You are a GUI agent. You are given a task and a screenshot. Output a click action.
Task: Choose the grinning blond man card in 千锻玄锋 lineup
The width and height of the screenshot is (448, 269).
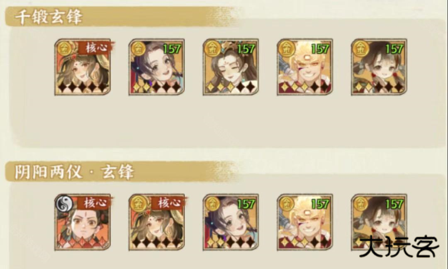point(305,67)
